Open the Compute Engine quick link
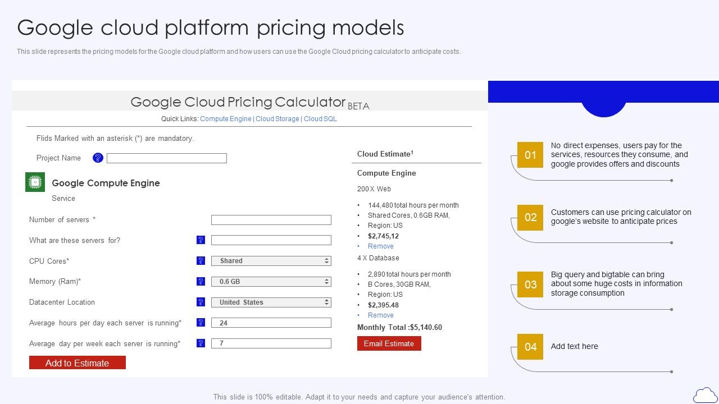Image resolution: width=719 pixels, height=404 pixels. pos(226,119)
